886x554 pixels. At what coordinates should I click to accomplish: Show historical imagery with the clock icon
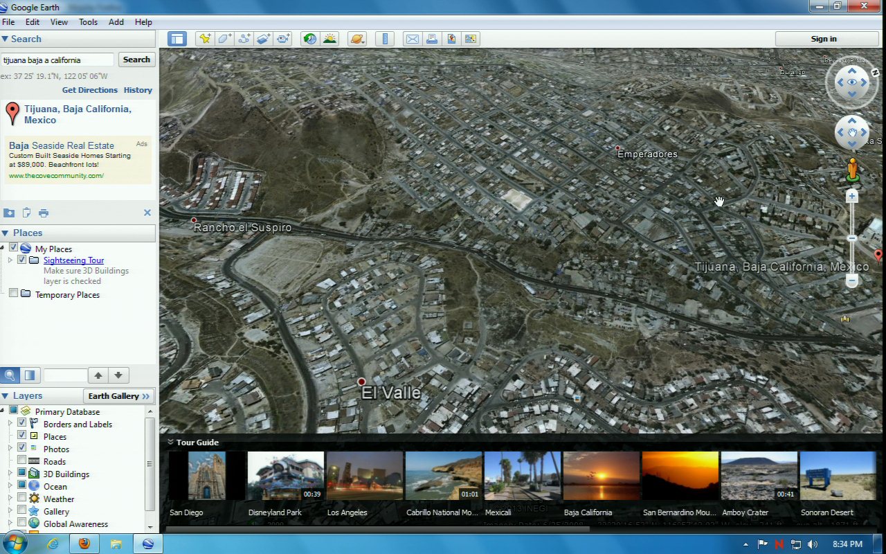coord(310,39)
